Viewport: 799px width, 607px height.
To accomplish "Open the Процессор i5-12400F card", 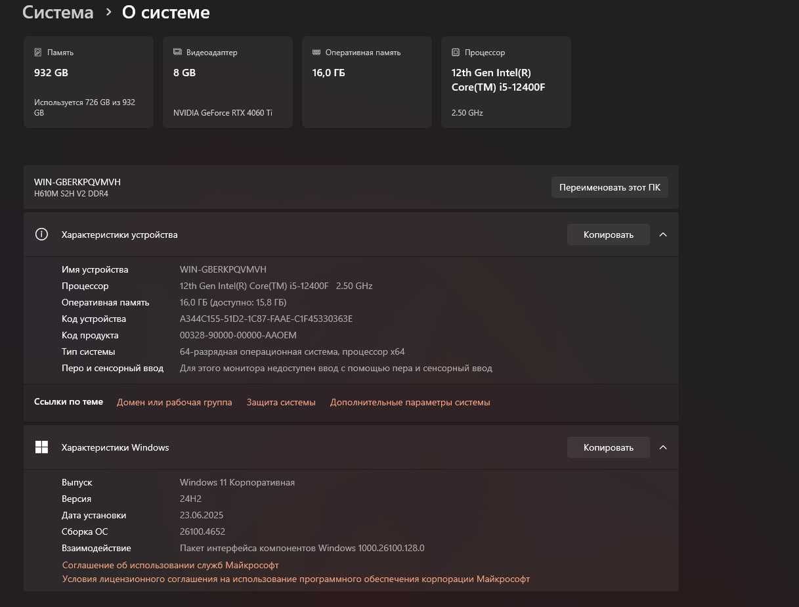I will (x=506, y=82).
